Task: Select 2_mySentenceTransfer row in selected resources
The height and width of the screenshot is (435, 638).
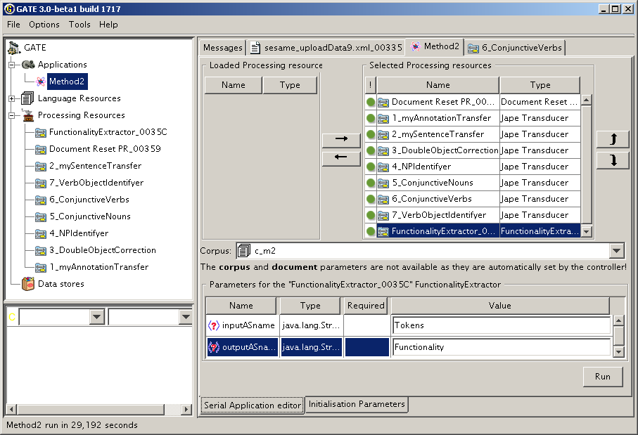Action: click(x=473, y=134)
